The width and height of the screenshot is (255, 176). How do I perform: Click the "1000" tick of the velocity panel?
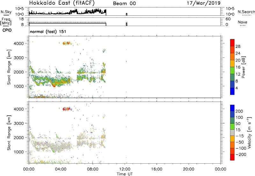[x=18, y=152]
